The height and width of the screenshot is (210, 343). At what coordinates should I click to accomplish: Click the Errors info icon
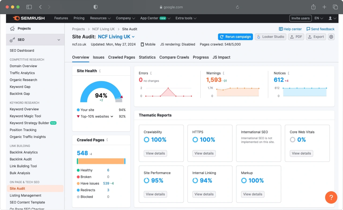pyautogui.click(x=151, y=73)
